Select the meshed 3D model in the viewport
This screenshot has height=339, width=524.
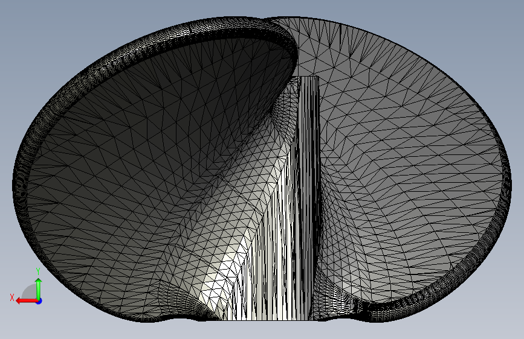pyautogui.click(x=262, y=169)
